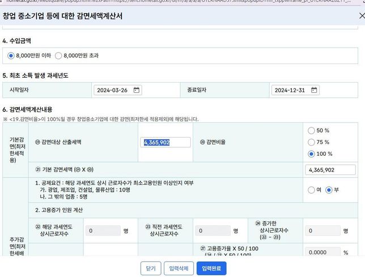Click 해당 과세연도 상시근로자수 field
Image resolution: width=365 pixels, height=277 pixels.
click(x=103, y=231)
